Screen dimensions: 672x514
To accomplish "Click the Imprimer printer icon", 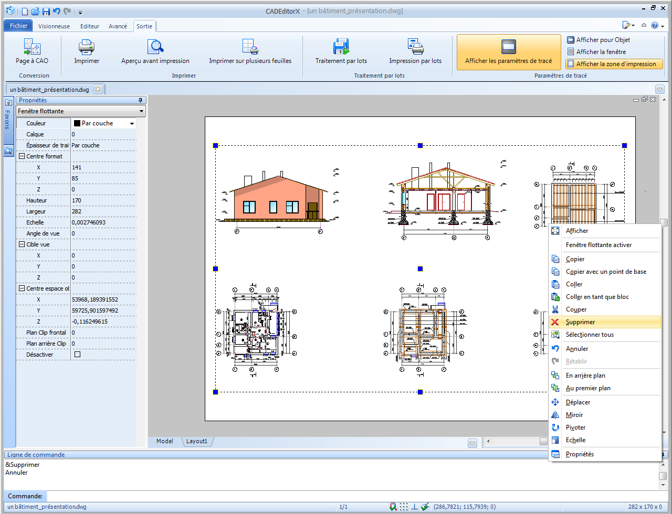I will (87, 48).
